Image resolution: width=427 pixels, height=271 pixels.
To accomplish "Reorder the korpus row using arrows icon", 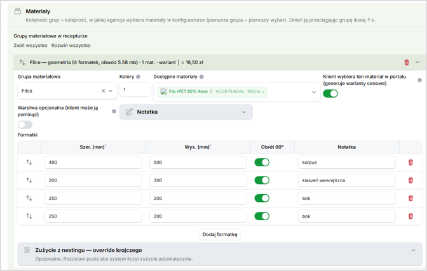I will (29, 162).
